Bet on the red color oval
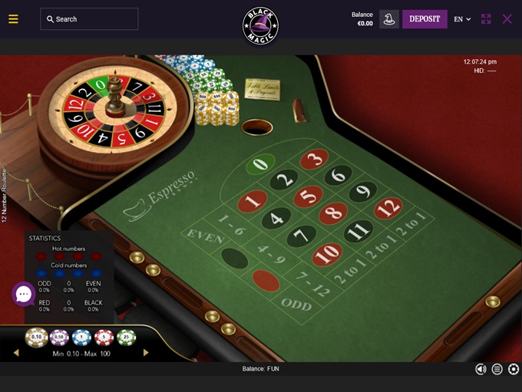522x392 pixels. tap(266, 281)
